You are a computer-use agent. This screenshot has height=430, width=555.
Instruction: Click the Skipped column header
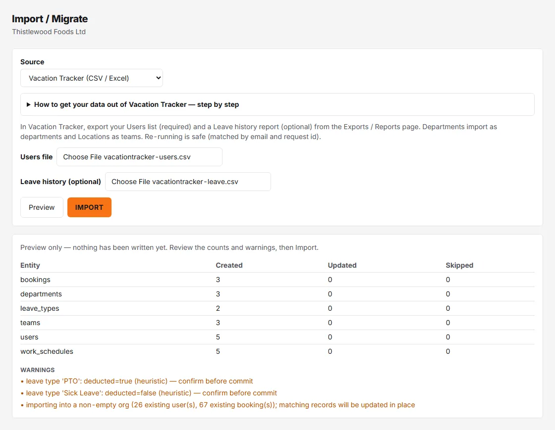point(459,265)
